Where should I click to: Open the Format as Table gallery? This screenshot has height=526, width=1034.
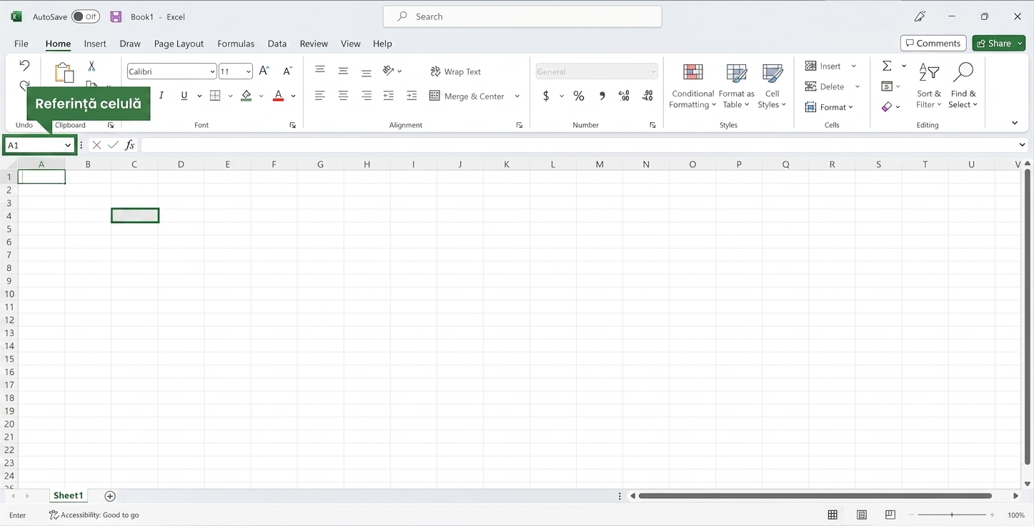point(736,86)
